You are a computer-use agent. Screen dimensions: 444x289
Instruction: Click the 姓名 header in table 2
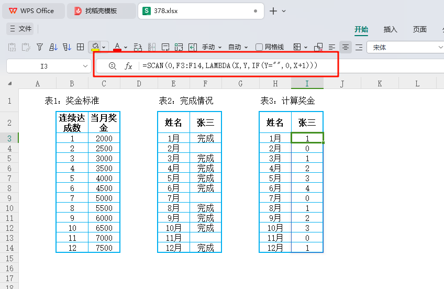pos(174,123)
